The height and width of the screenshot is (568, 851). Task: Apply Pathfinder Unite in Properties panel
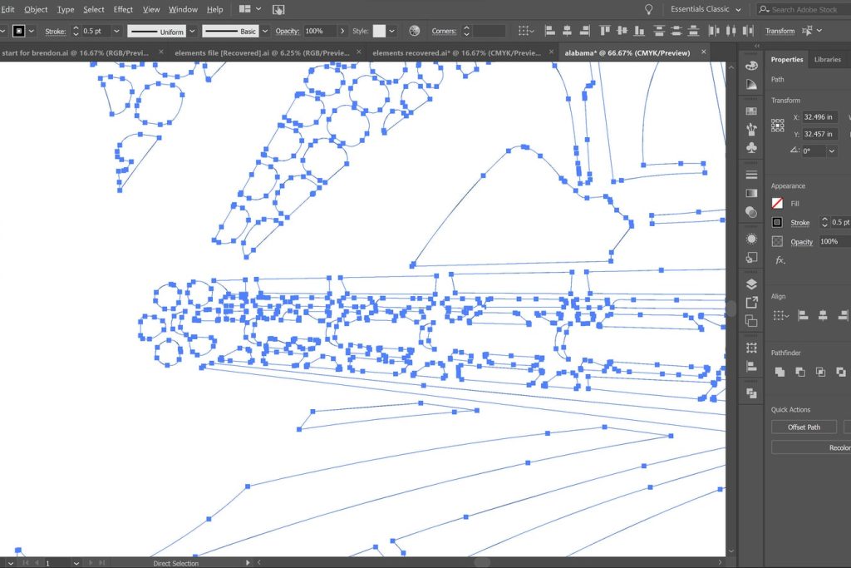[780, 372]
